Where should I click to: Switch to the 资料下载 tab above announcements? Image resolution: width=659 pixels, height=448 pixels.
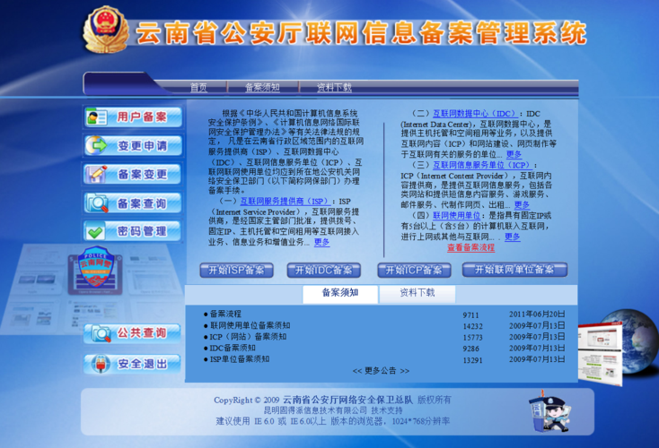tap(417, 294)
